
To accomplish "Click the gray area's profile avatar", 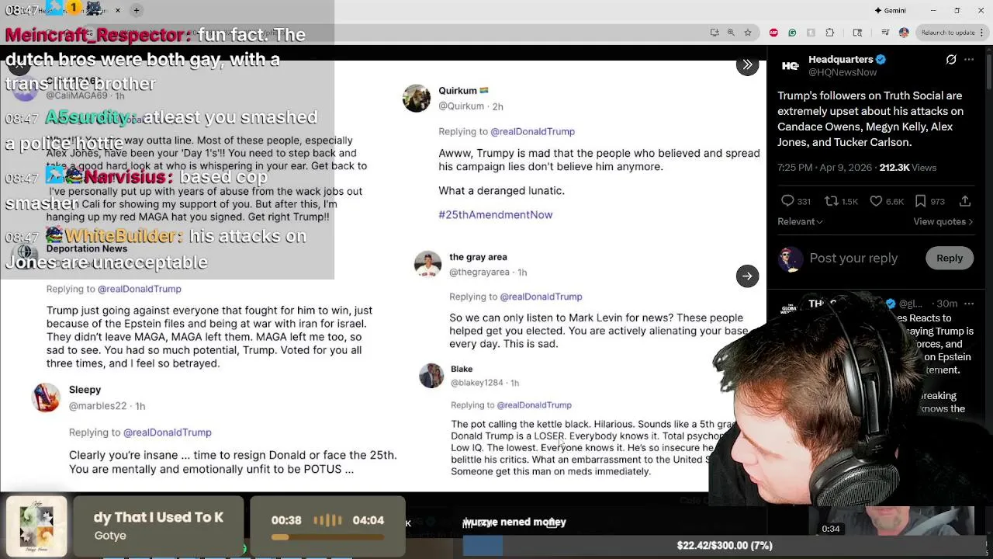I will tap(427, 264).
